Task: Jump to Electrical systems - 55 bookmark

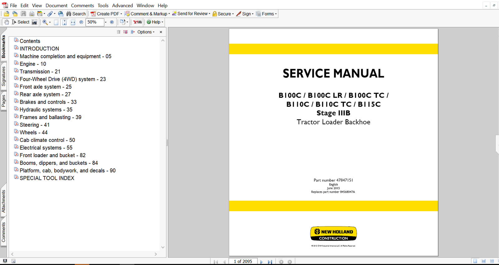Action: pyautogui.click(x=46, y=148)
